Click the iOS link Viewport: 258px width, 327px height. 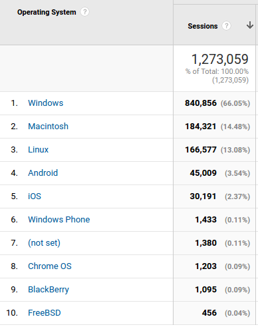(35, 196)
